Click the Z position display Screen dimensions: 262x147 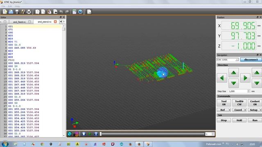click(x=239, y=46)
